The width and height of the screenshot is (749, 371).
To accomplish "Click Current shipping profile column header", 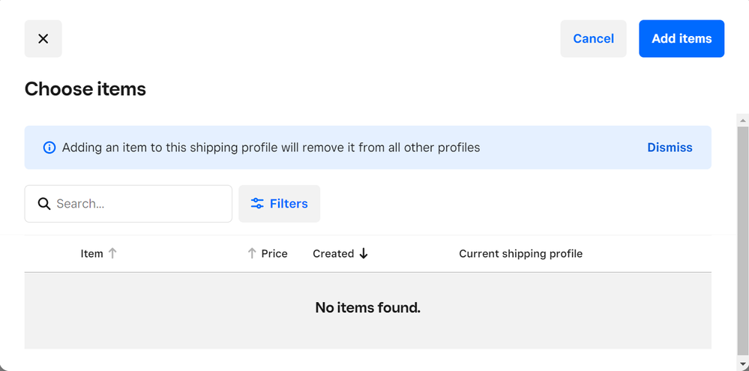I will tap(520, 254).
